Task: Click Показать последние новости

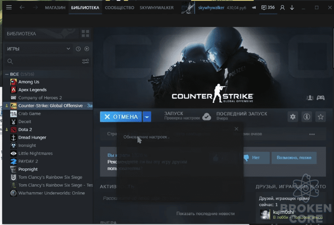Action: (205, 213)
